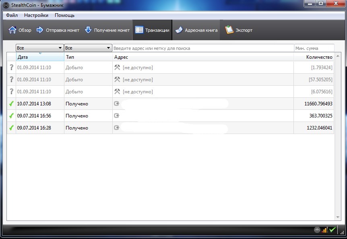This screenshot has height=239, width=347.
Task: Click the scrollbar down arrow
Action: tap(338, 217)
